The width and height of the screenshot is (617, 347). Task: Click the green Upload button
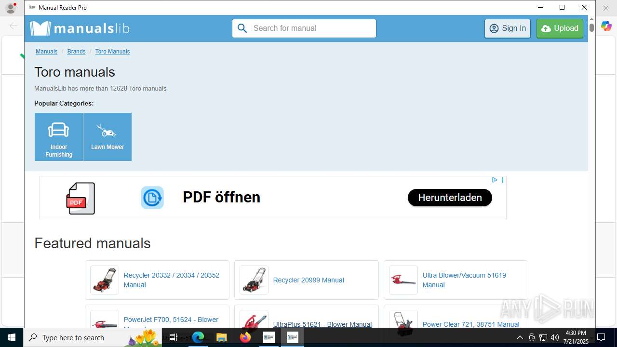(x=560, y=28)
